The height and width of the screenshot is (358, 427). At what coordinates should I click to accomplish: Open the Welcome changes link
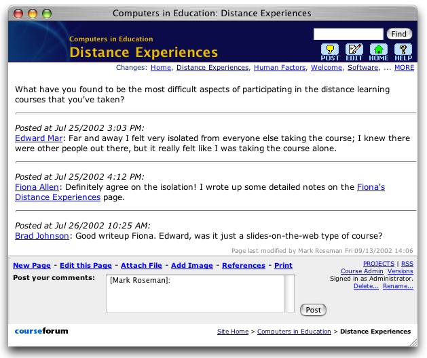click(327, 68)
